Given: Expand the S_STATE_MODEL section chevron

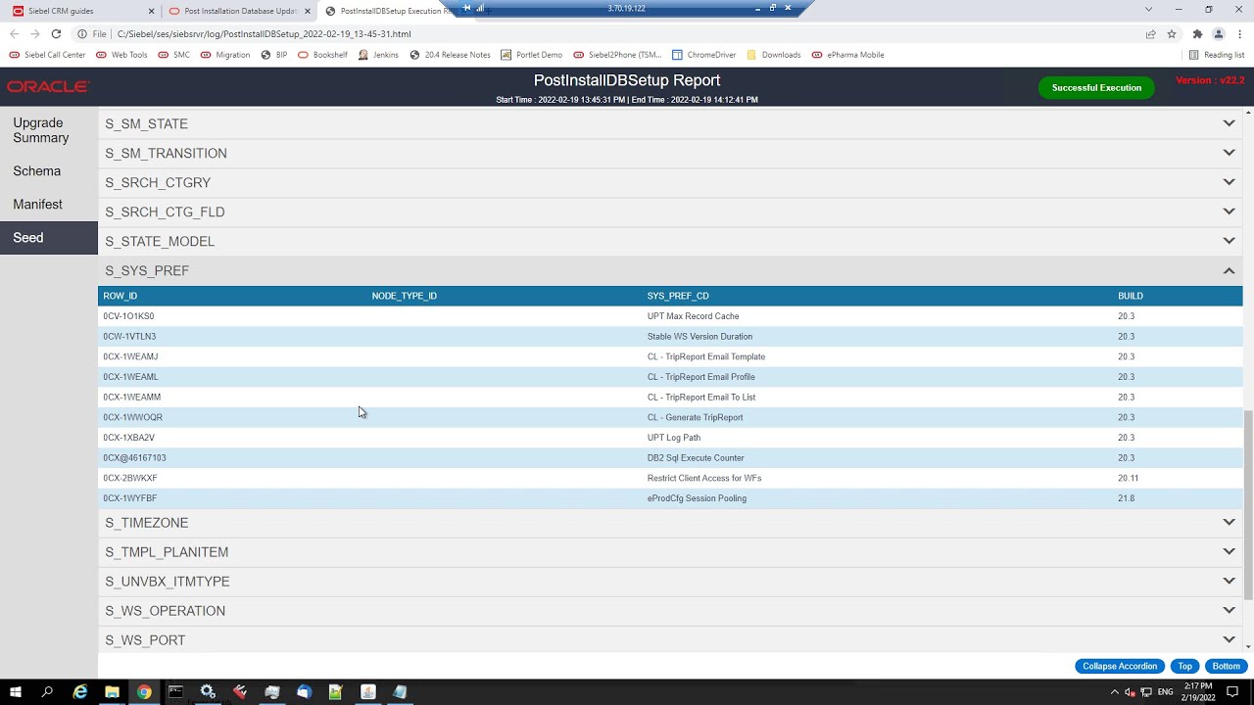Looking at the screenshot, I should [1229, 241].
